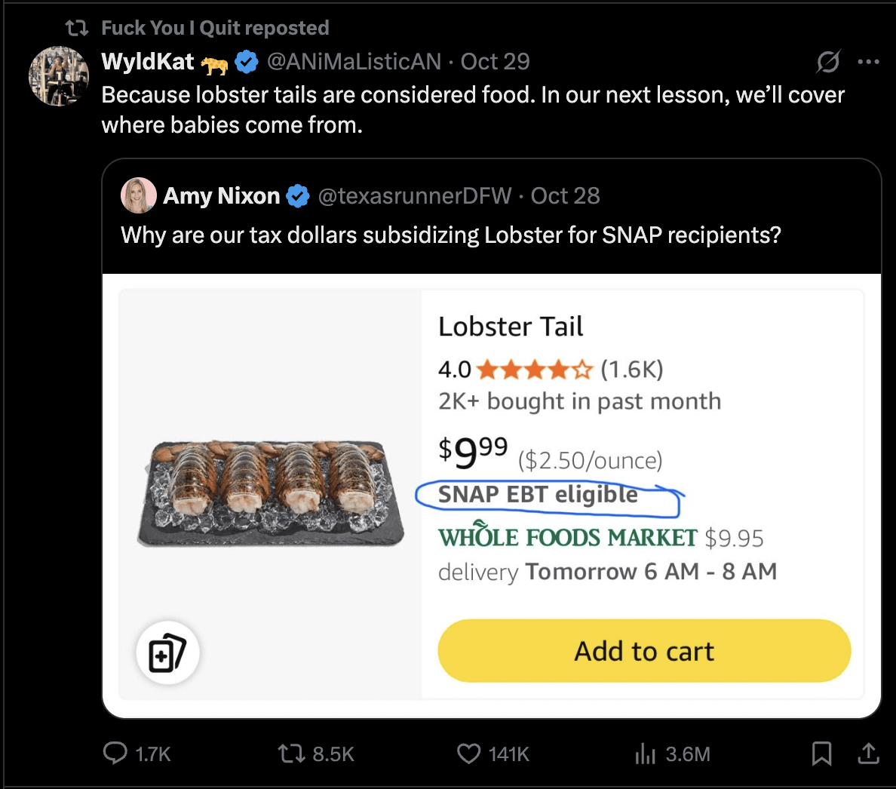
Task: Click the reply comment icon
Action: [115, 754]
